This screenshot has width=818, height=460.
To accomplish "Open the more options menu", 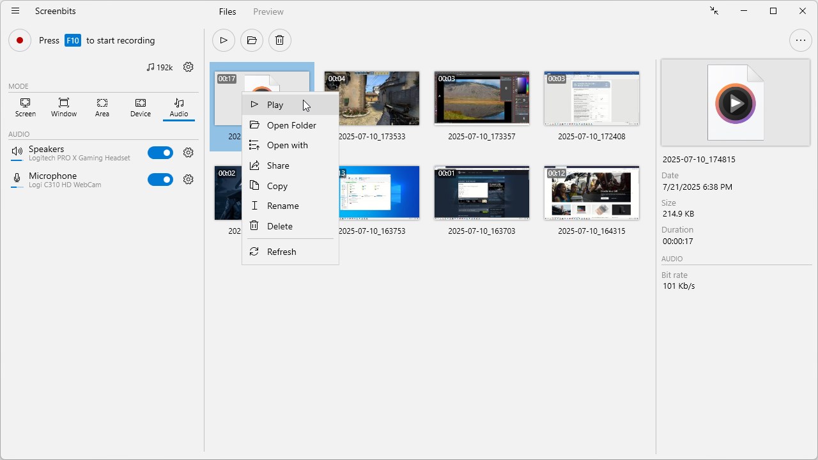I will 800,40.
